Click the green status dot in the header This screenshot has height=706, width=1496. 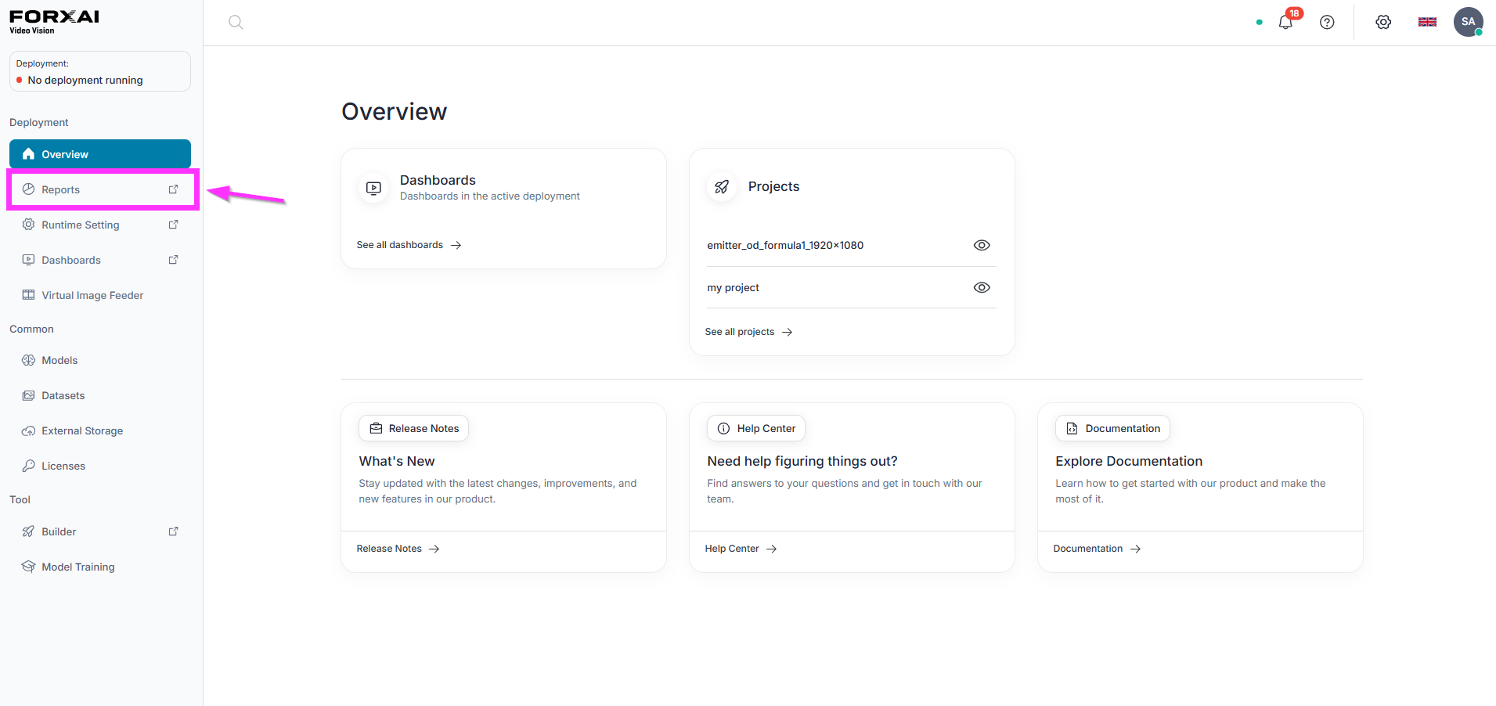[x=1259, y=23]
